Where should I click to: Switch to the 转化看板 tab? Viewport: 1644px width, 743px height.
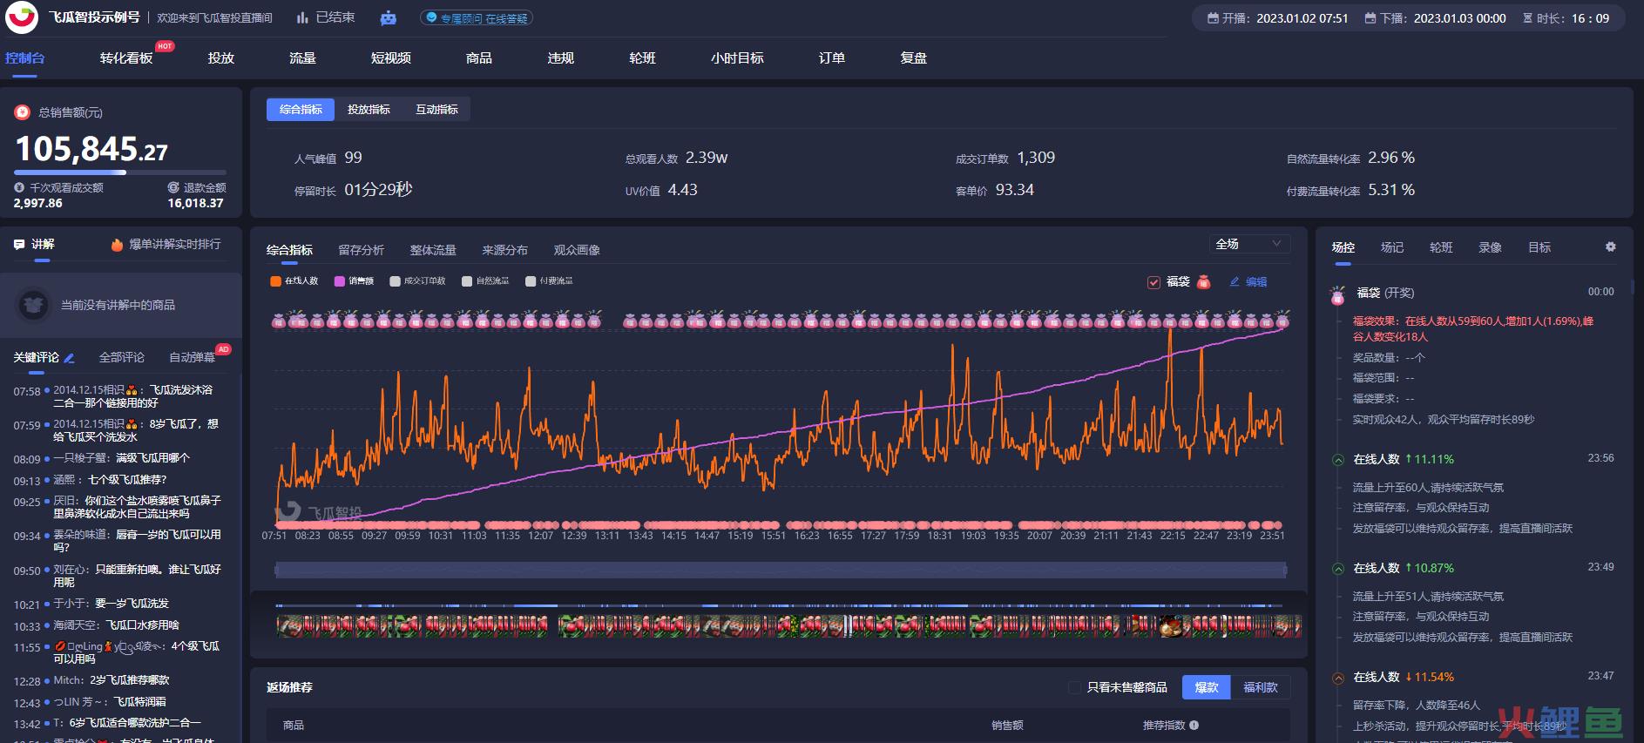(x=126, y=58)
